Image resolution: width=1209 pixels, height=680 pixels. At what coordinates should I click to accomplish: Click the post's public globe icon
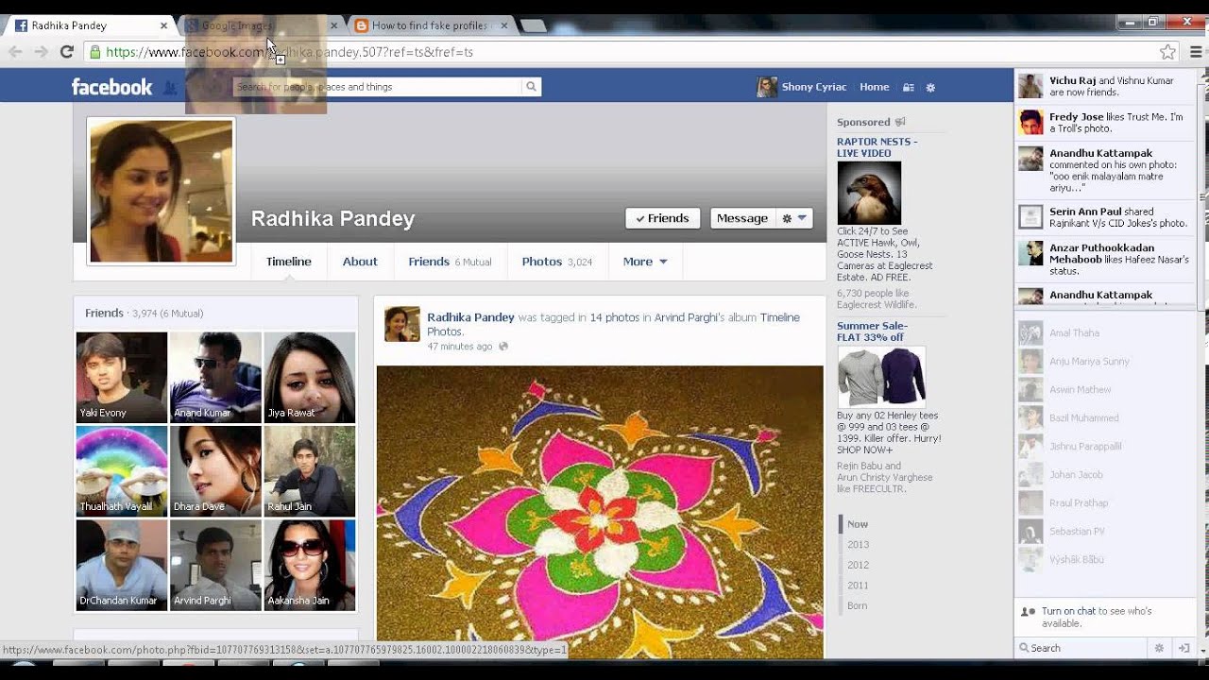click(503, 347)
